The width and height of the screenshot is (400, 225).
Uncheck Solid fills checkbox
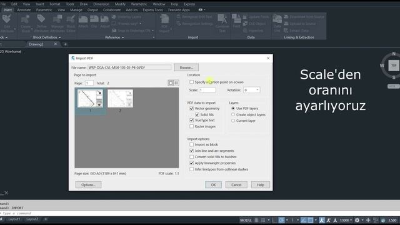197,114
